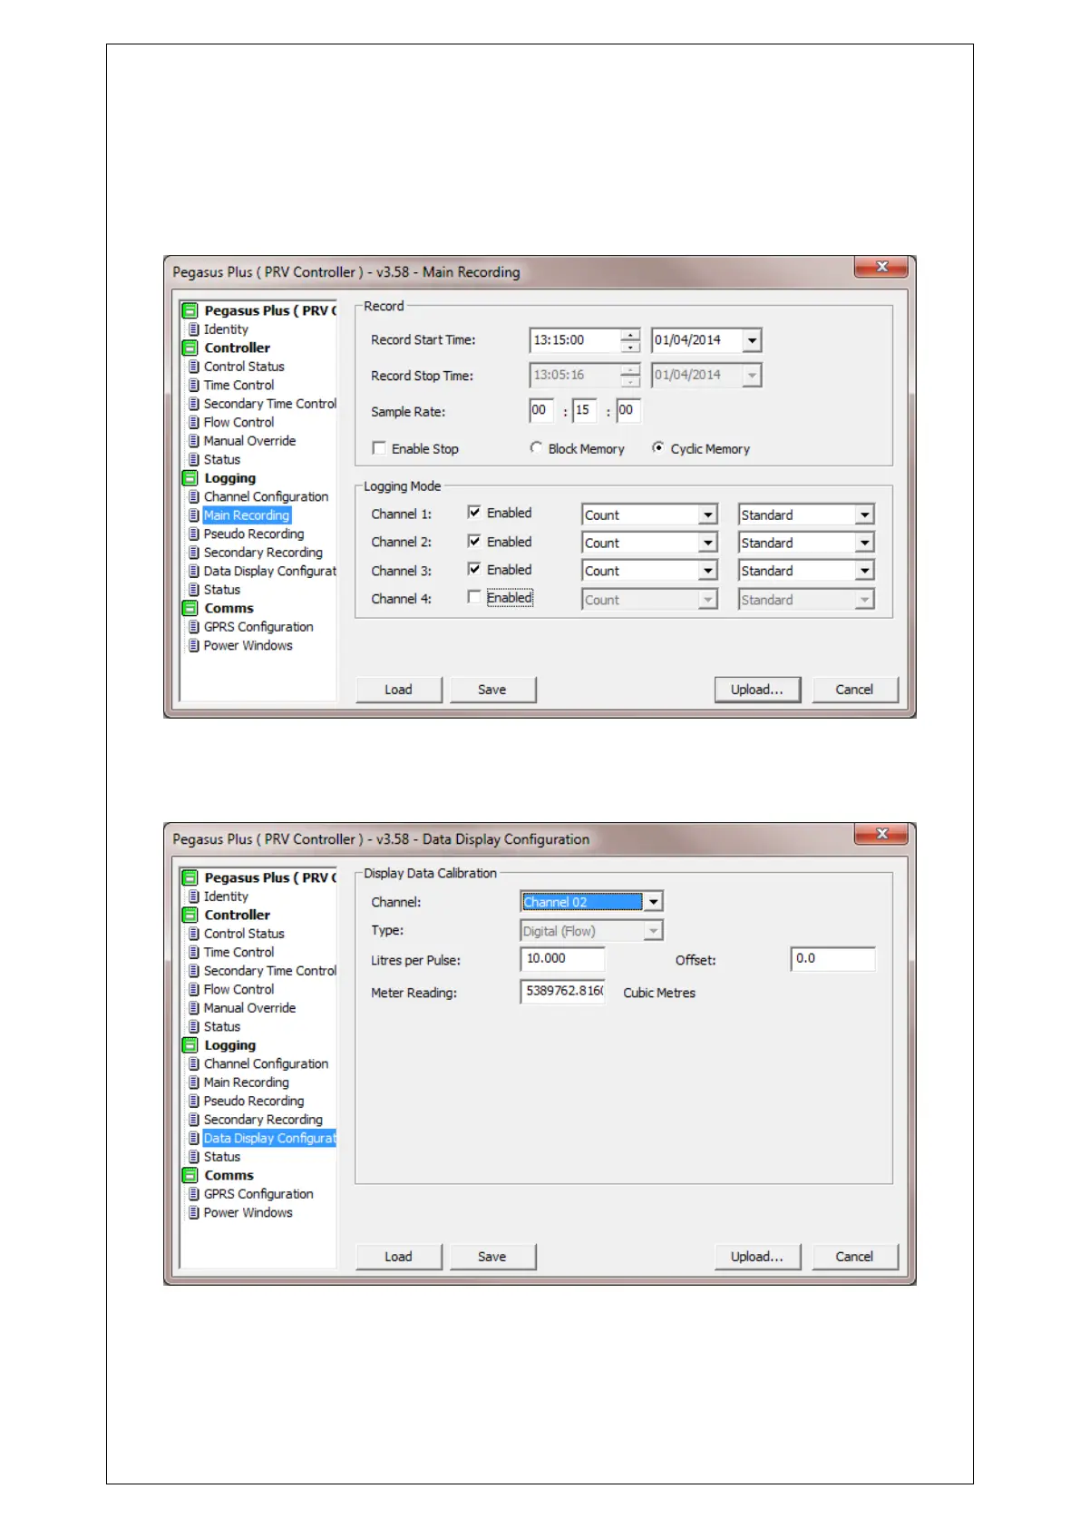The image size is (1080, 1528).
Task: Open the Digital (Flow) Type dropdown
Action: pos(653,931)
